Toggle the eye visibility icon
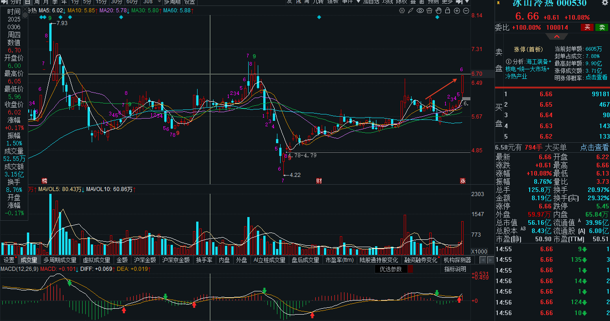This screenshot has height=321, width=610. tap(420, 10)
